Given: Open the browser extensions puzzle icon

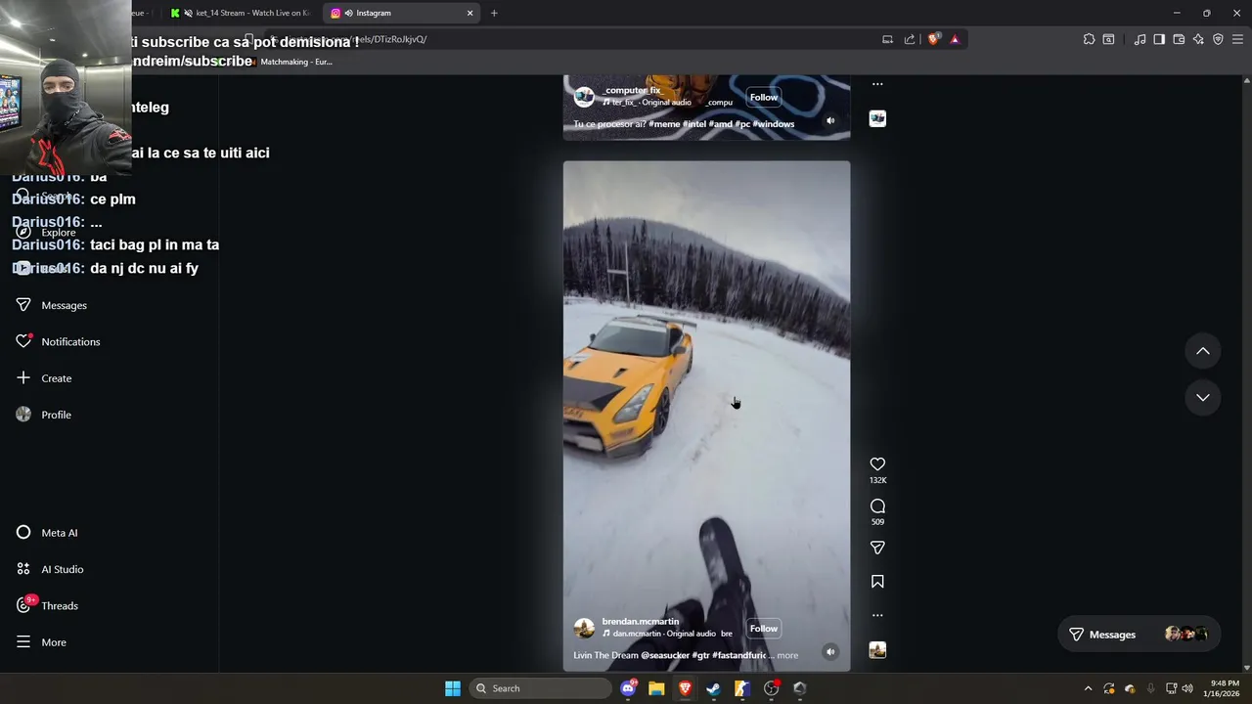Looking at the screenshot, I should (x=1089, y=39).
